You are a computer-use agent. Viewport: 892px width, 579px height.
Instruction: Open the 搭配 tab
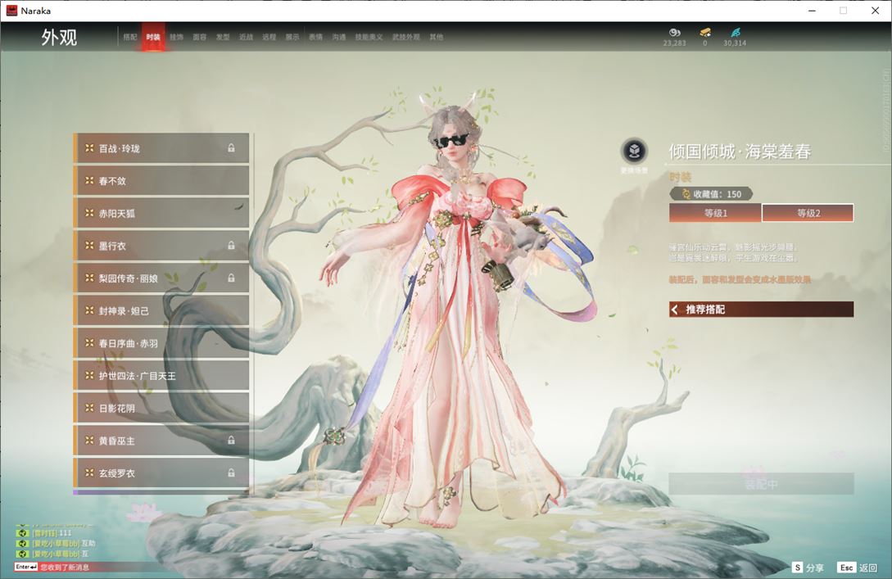click(x=130, y=37)
